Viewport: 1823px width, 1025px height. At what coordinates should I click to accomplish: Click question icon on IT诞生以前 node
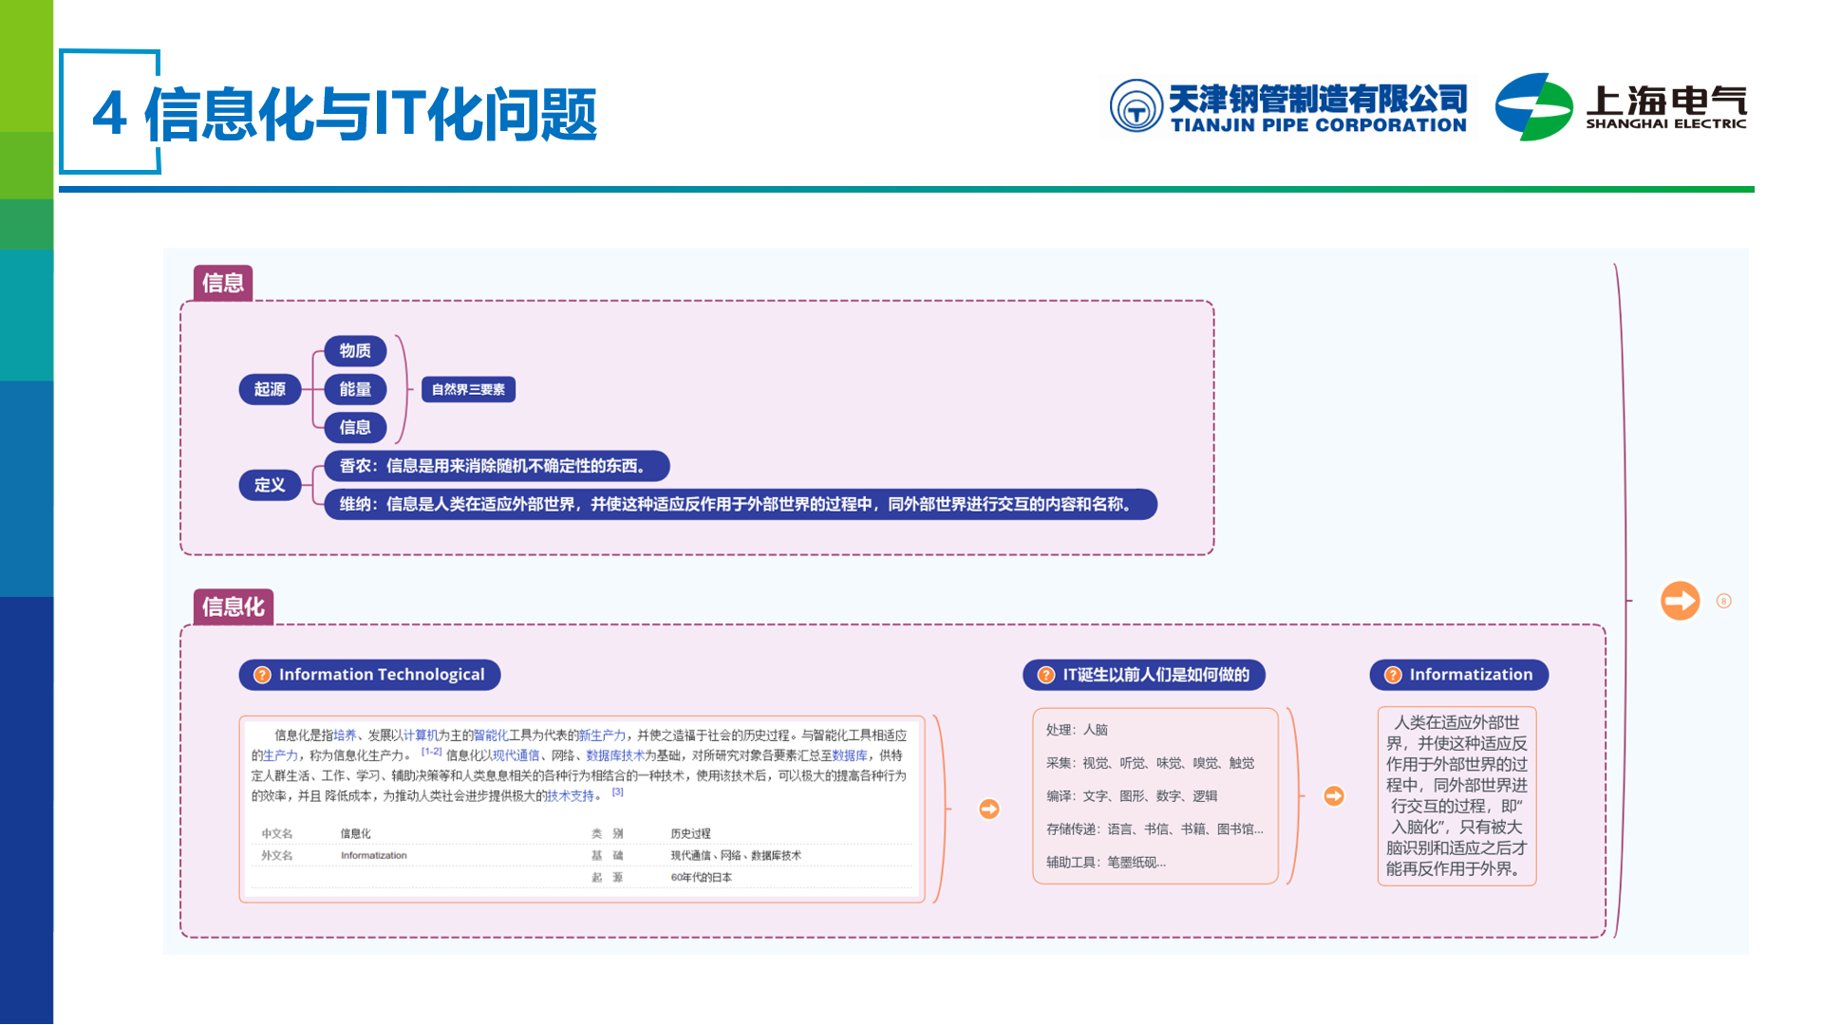1045,675
